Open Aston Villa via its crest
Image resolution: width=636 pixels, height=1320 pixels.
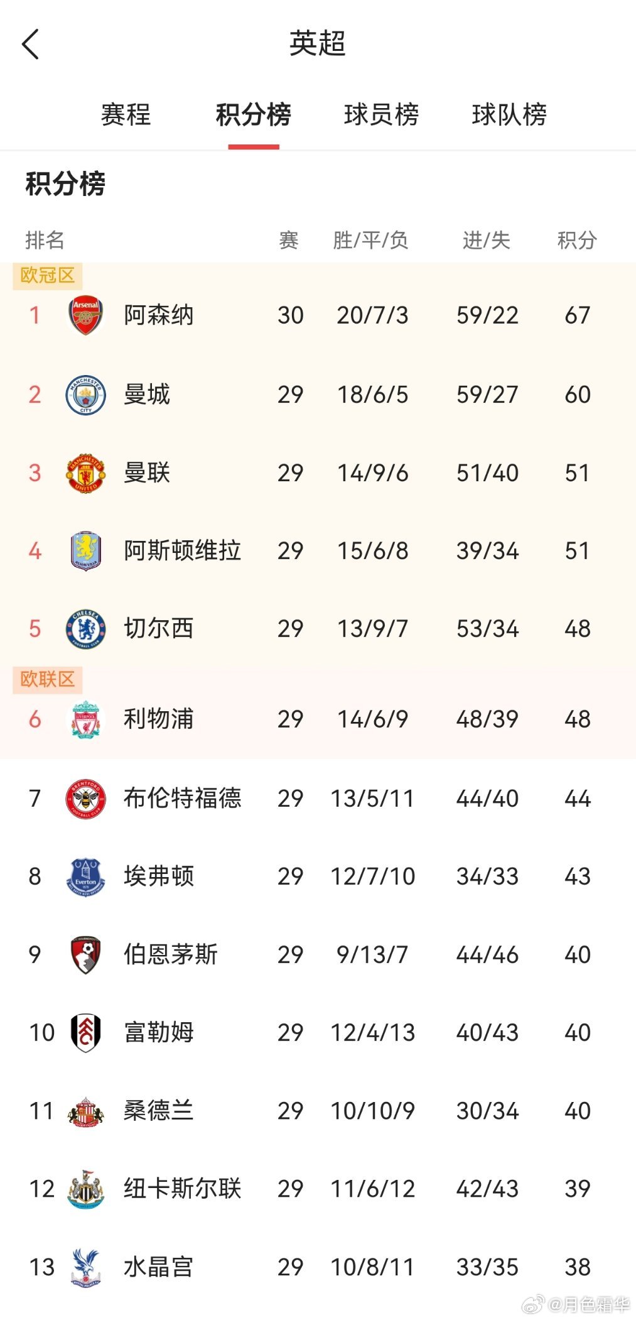(x=86, y=551)
